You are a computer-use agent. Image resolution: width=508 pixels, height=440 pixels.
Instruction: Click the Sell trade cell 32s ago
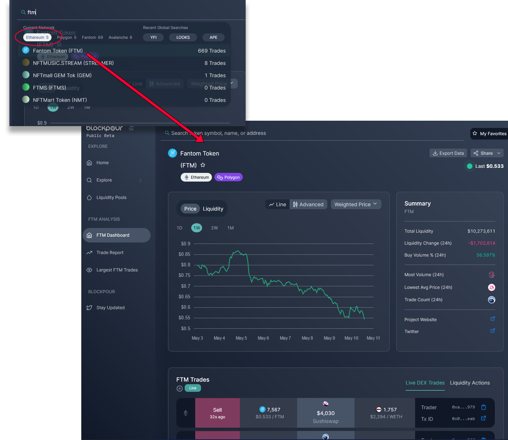[x=217, y=413]
